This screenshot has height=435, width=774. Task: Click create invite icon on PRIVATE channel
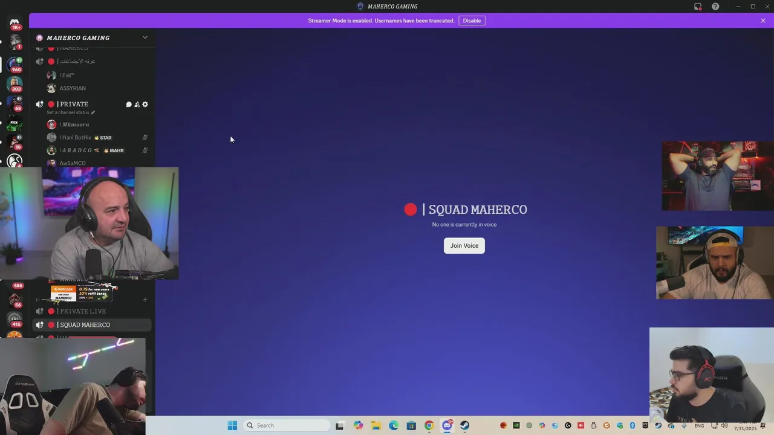[x=137, y=105]
